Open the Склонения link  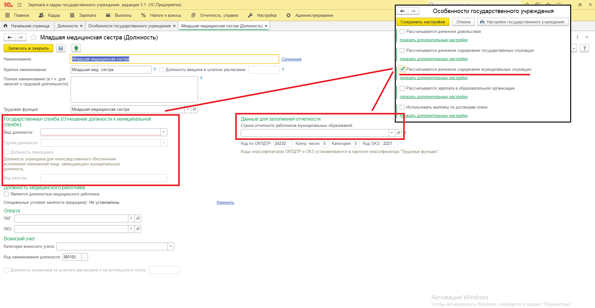tap(292, 59)
